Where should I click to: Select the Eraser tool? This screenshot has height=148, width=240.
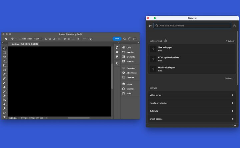point(4,96)
